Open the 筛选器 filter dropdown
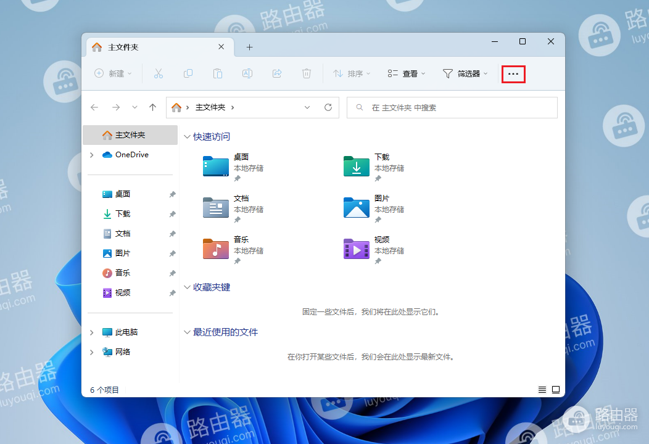Image resolution: width=649 pixels, height=444 pixels. click(465, 73)
